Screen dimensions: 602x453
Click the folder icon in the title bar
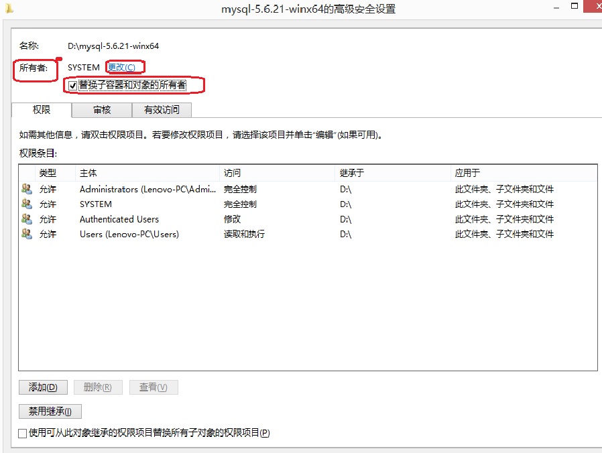click(9, 8)
